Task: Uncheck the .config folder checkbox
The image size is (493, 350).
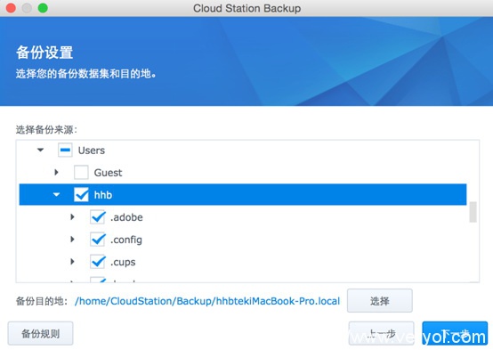Action: [98, 240]
